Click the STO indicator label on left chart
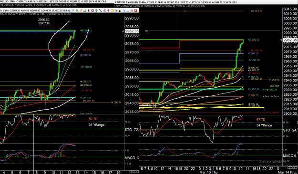 pos(128,130)
